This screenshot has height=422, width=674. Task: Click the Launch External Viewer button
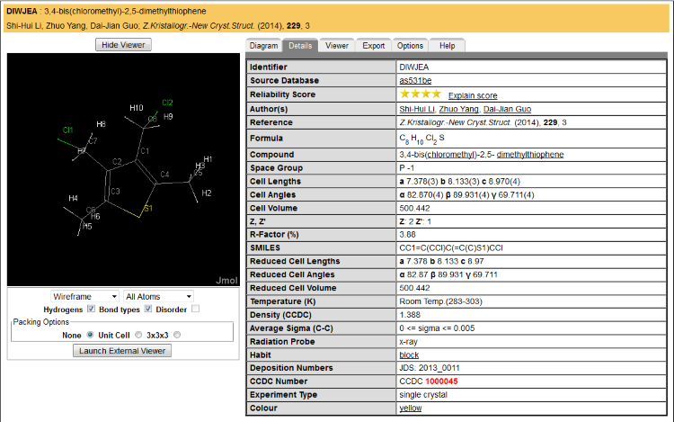click(122, 351)
